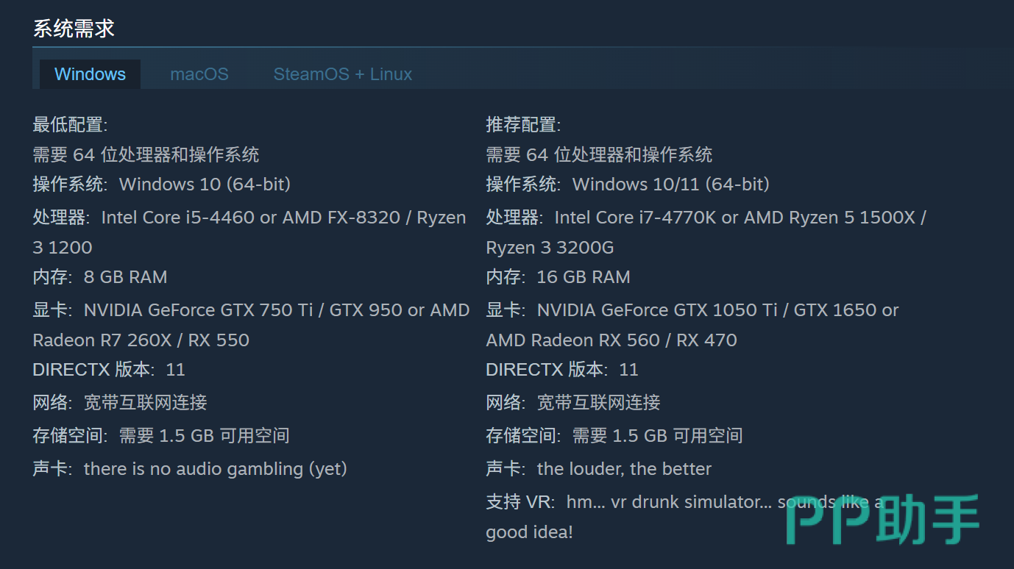The width and height of the screenshot is (1014, 569).
Task: Click the "Ryzen 3 3200G" text
Action: 550,248
